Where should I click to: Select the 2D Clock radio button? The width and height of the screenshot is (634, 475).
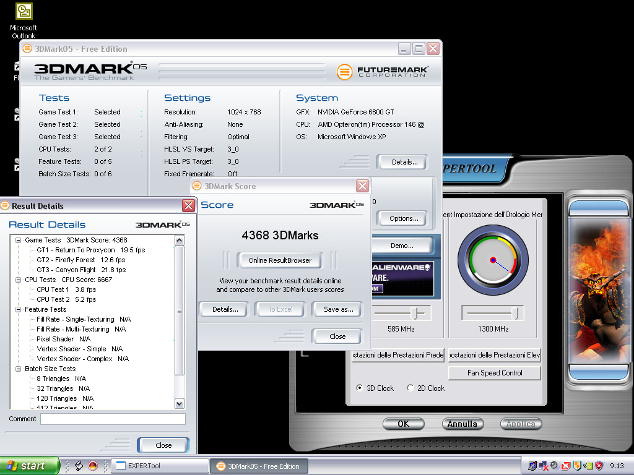click(410, 388)
